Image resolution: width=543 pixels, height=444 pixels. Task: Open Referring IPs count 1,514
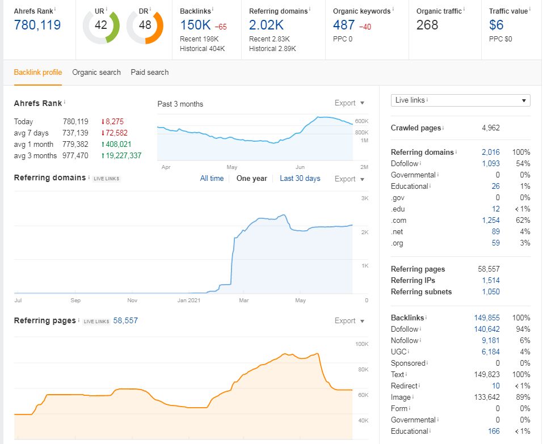pyautogui.click(x=491, y=280)
